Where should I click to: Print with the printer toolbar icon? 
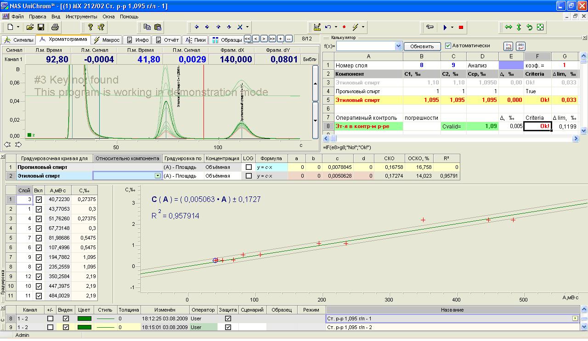click(x=55, y=27)
